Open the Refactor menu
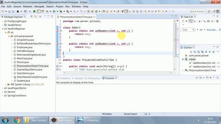The width and height of the screenshot is (221, 124). [x=28, y=7]
